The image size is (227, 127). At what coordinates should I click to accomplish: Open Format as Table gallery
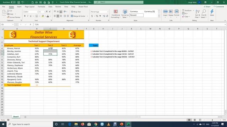[125, 14]
